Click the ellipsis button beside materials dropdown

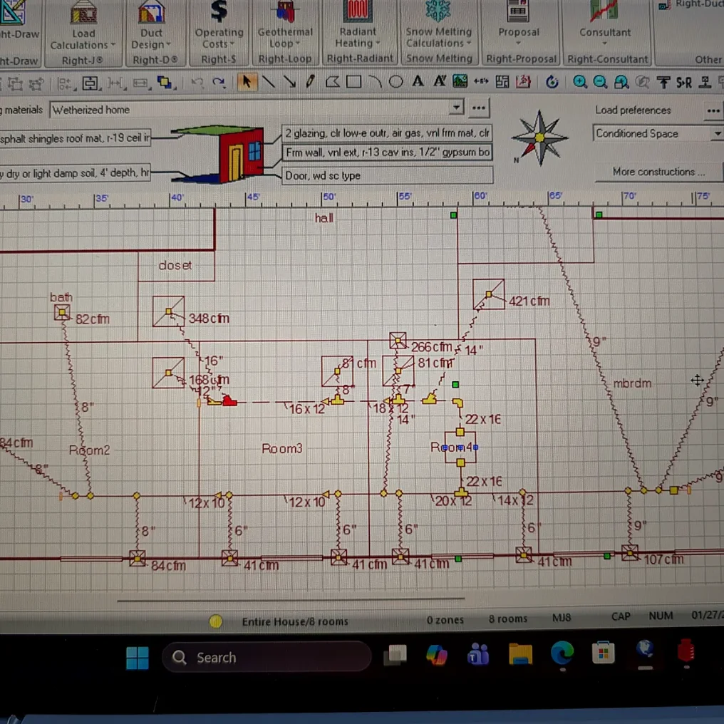[x=479, y=108]
